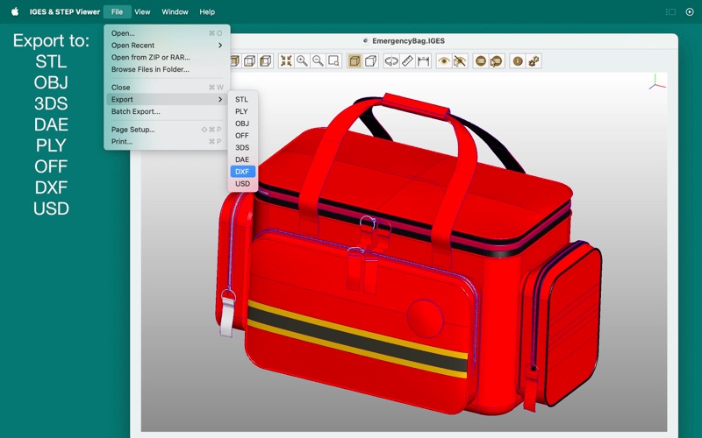Select the distance dimension tool
702x438 pixels.
coord(423,60)
